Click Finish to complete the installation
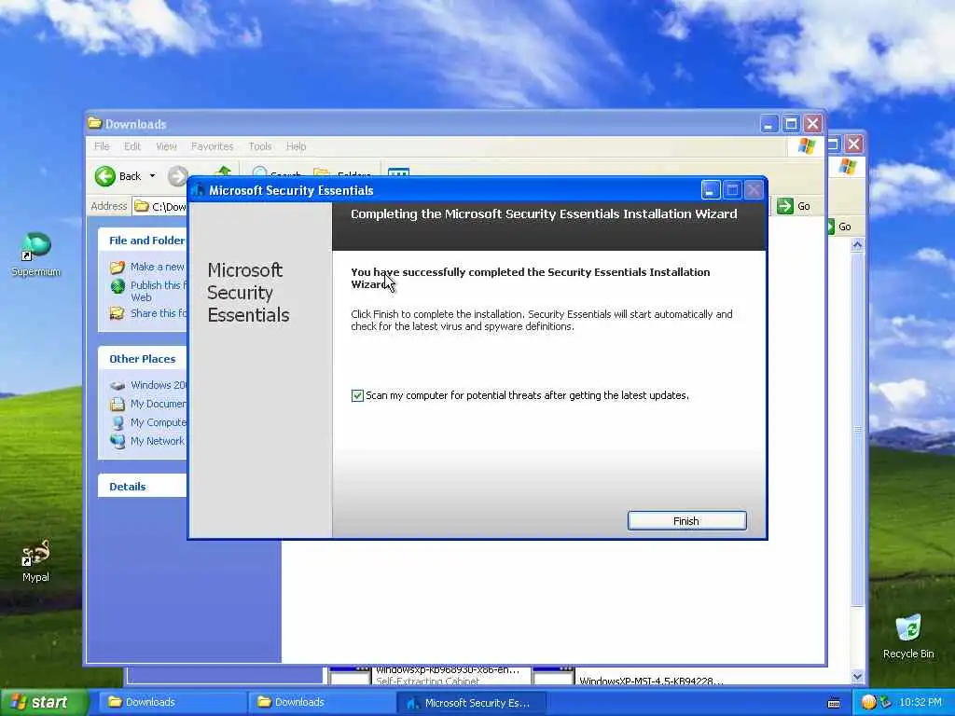Image resolution: width=955 pixels, height=716 pixels. (686, 520)
